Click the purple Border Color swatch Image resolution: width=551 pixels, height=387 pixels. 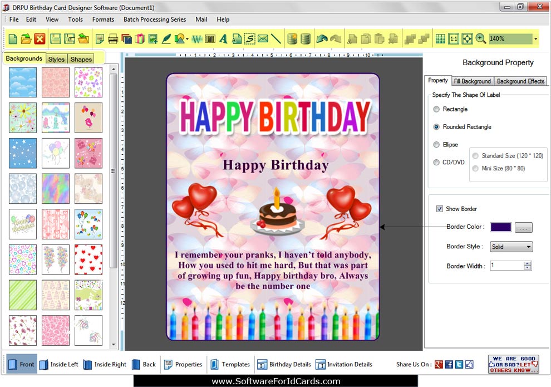[x=500, y=227]
